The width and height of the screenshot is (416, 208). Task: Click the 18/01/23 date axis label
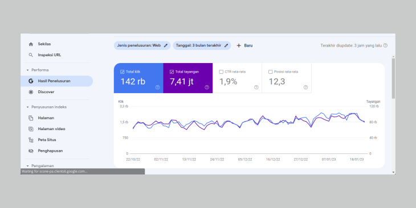point(357,160)
